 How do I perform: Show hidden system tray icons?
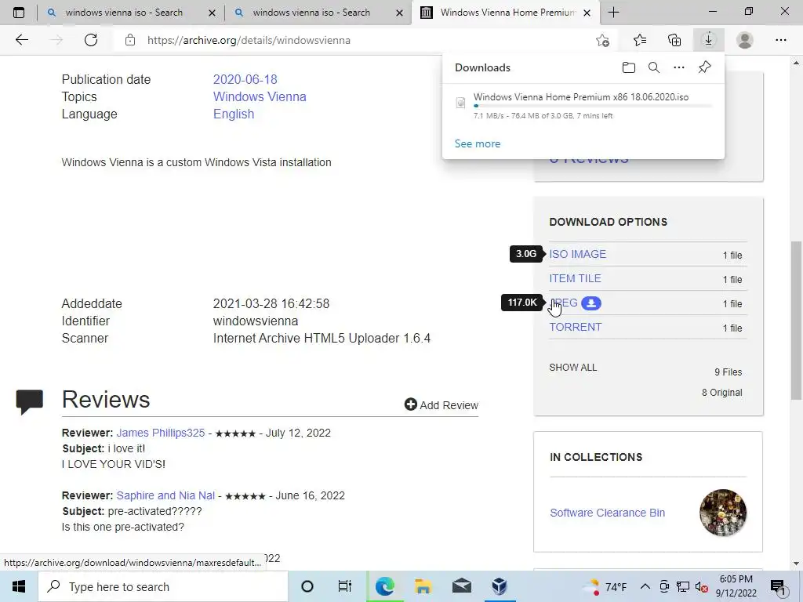645,586
